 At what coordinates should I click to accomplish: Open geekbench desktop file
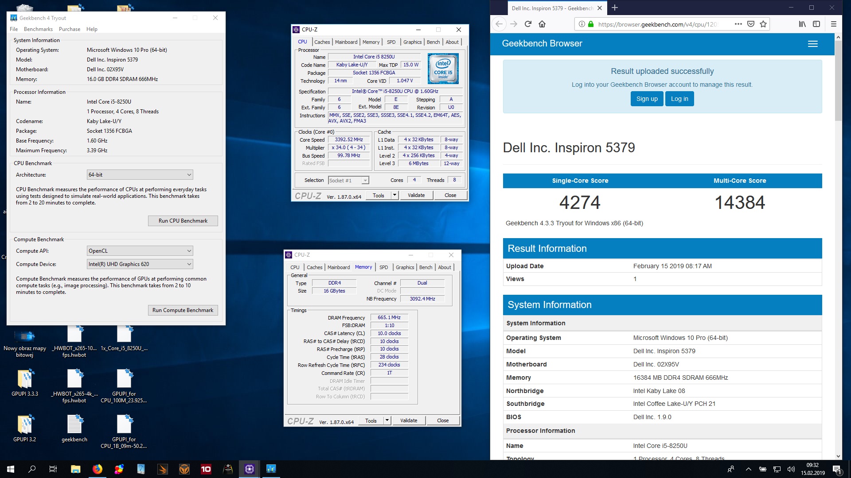tap(74, 428)
